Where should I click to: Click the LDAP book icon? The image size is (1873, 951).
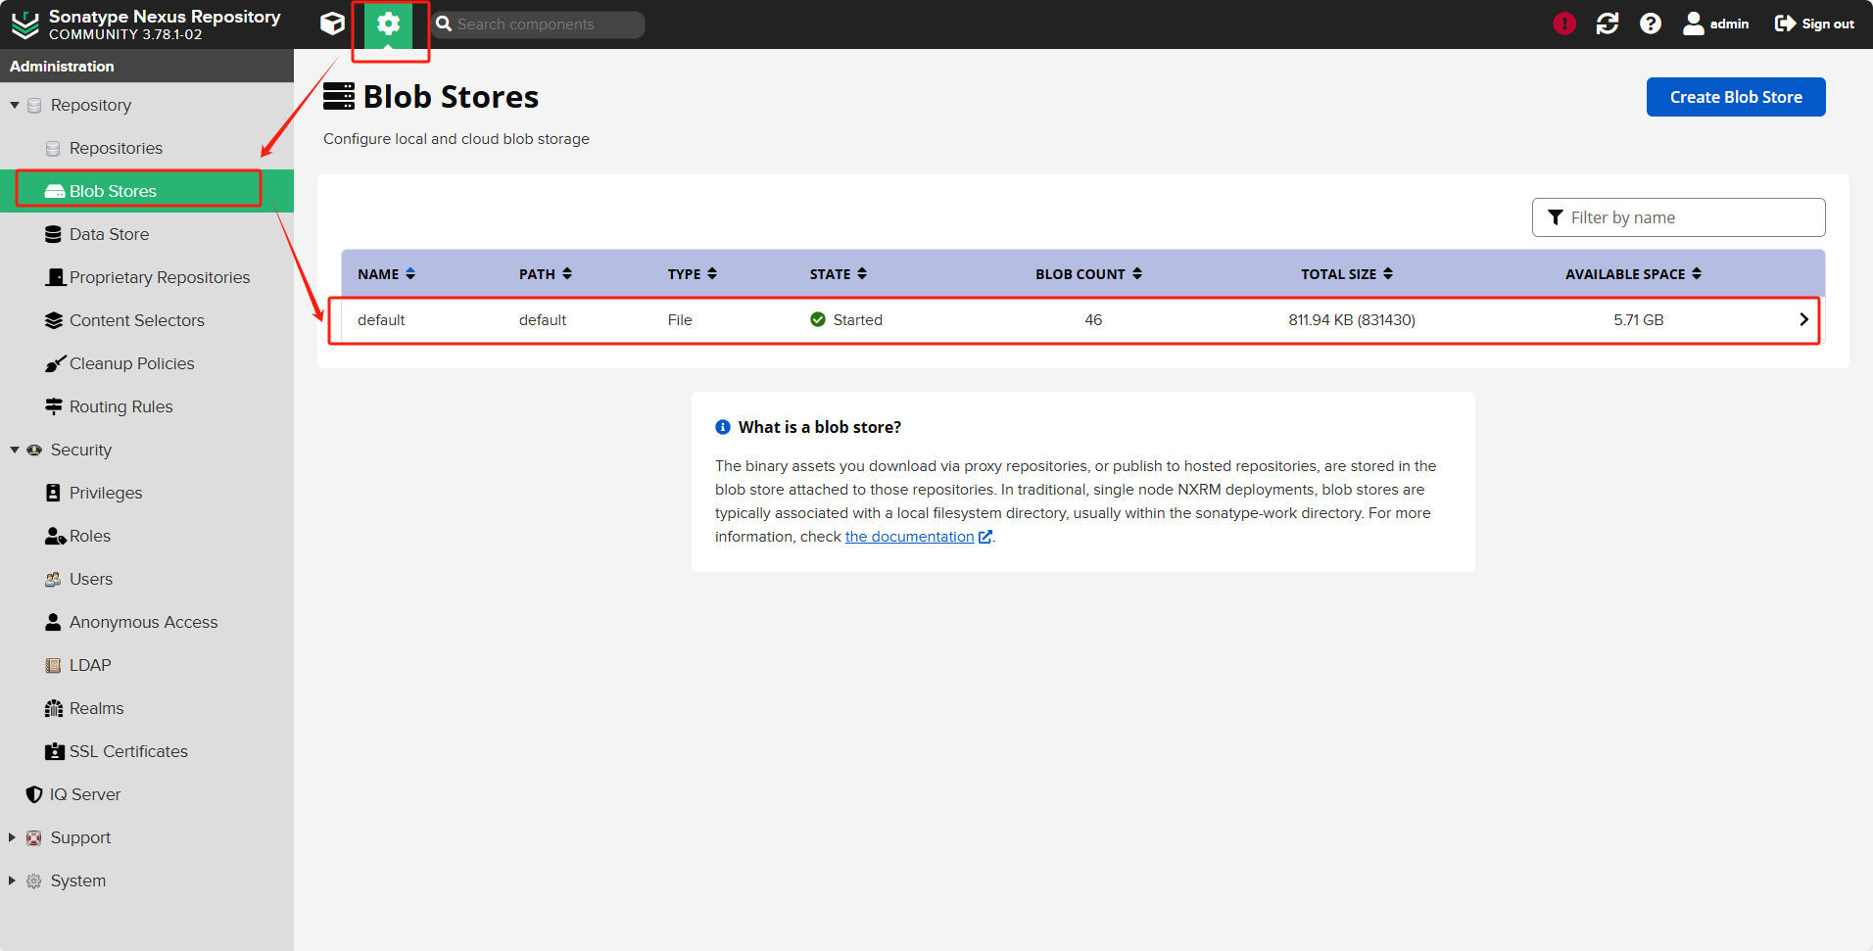pos(53,665)
